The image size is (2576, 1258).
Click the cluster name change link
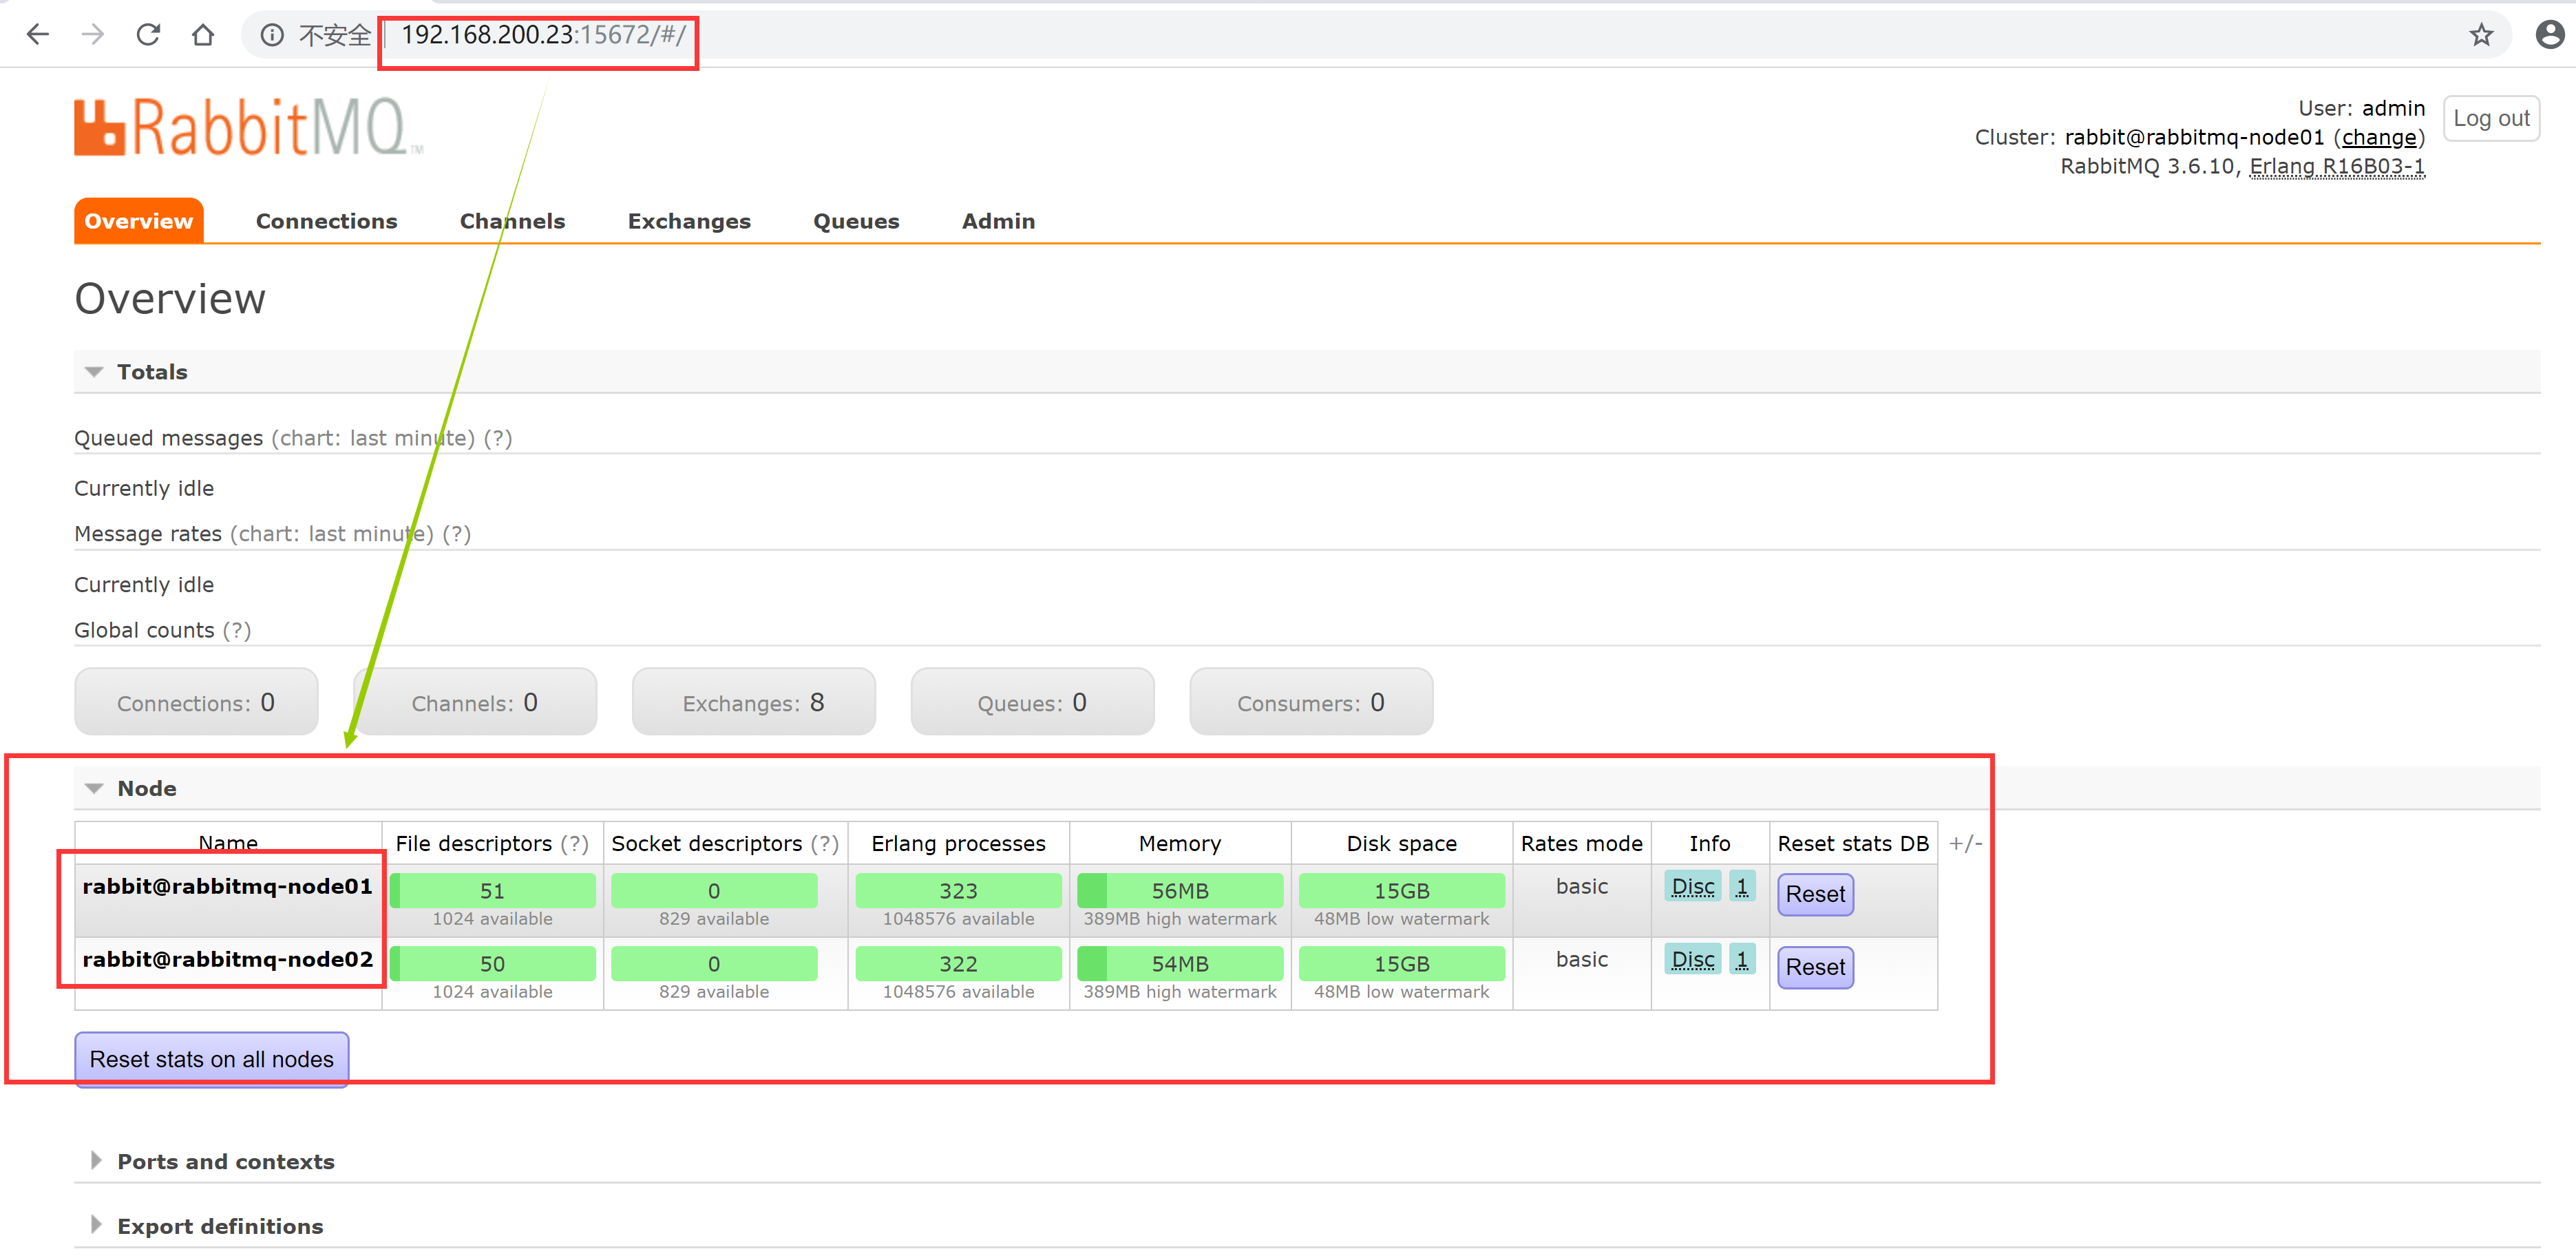2379,137
